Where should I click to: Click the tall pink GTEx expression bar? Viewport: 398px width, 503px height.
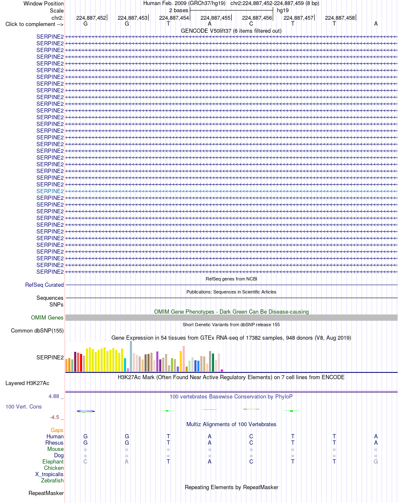pyautogui.click(x=183, y=359)
